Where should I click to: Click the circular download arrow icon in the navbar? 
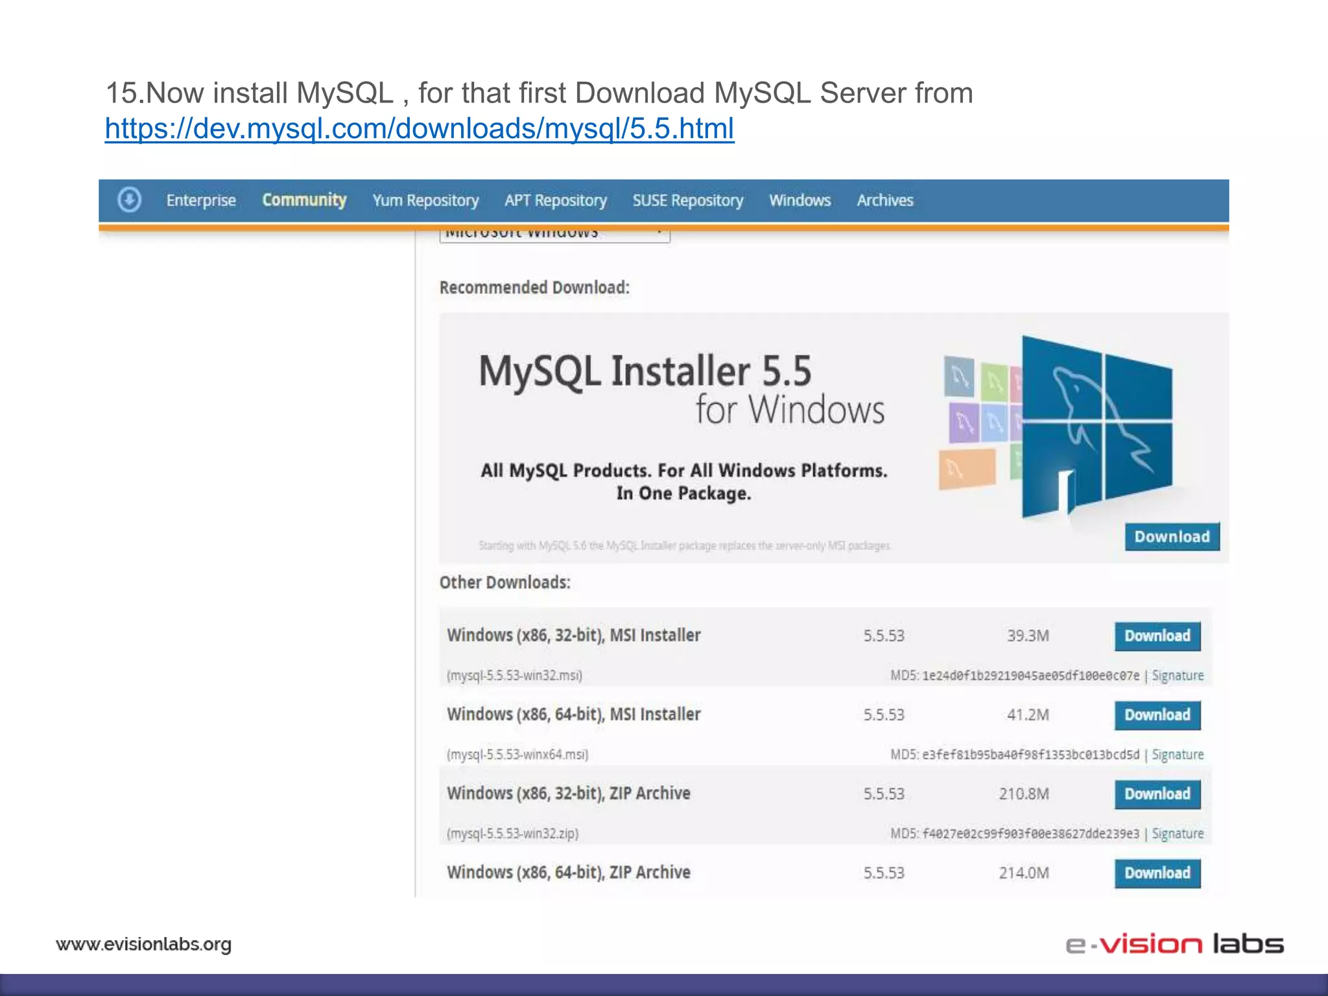pos(129,200)
